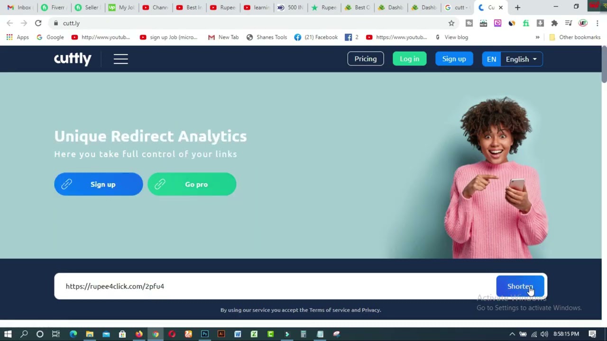Expand the English language dropdown
The image size is (607, 341).
click(521, 59)
